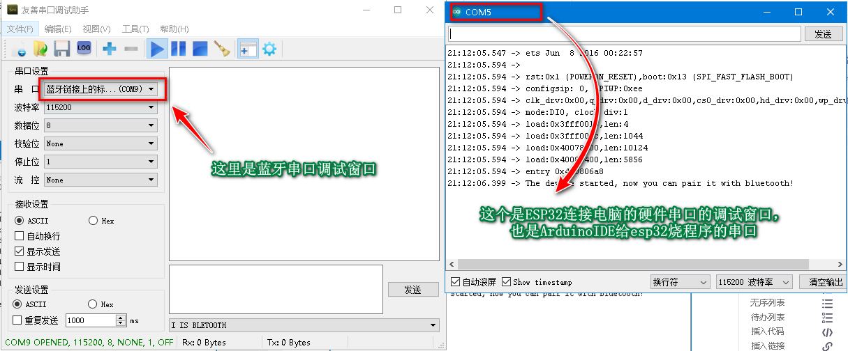The width and height of the screenshot is (848, 351).
Task: Select the Hex radio under 发送设置
Action: [93, 304]
